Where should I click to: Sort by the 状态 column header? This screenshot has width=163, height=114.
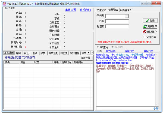point(43,62)
